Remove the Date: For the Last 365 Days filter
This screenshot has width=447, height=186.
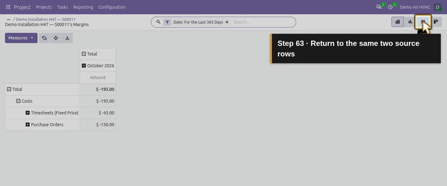click(227, 22)
